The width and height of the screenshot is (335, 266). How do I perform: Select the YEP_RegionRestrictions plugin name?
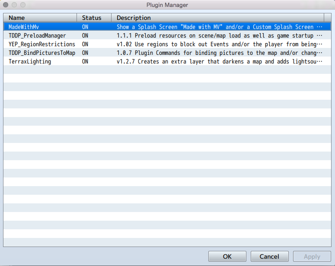[42, 44]
